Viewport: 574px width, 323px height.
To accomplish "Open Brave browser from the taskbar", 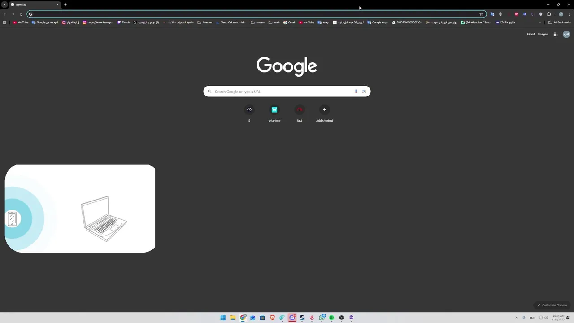I will [x=272, y=318].
